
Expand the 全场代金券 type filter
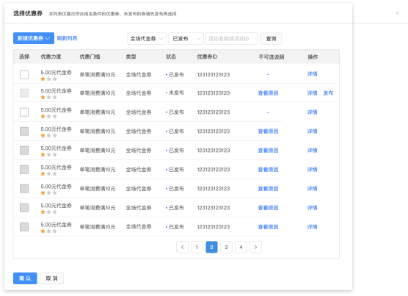(147, 38)
